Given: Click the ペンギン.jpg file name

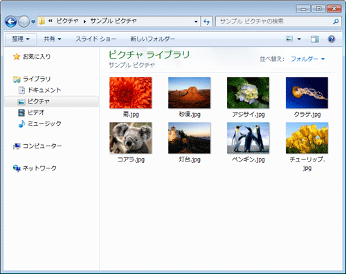Looking at the screenshot, I should pos(248,159).
